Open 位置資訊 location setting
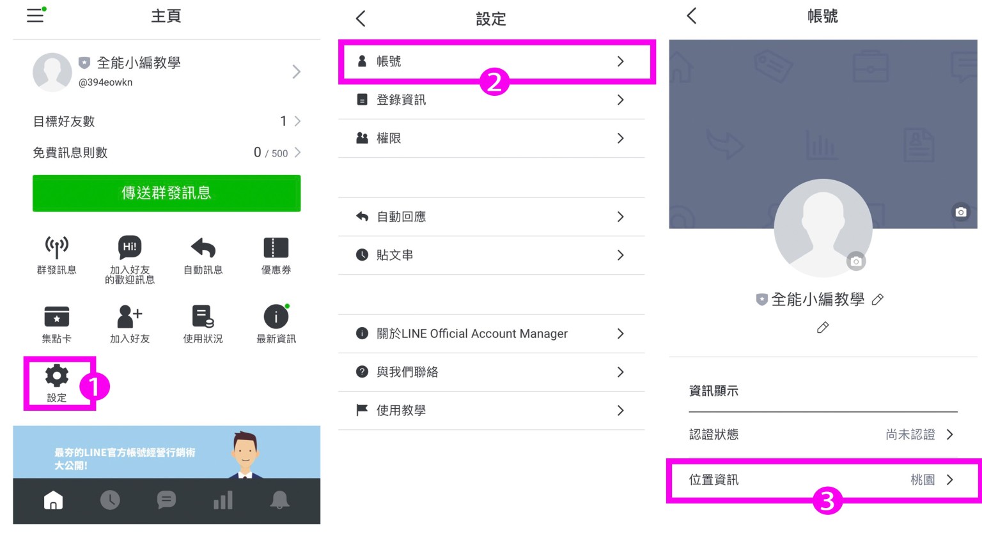982x536 pixels. point(822,480)
